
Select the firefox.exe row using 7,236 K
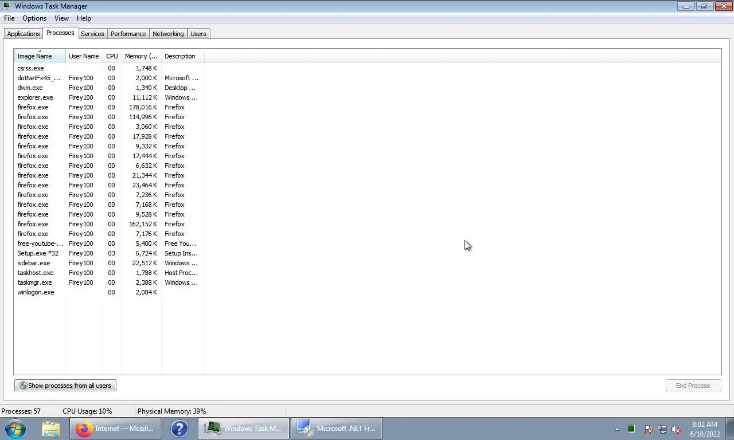pyautogui.click(x=109, y=195)
